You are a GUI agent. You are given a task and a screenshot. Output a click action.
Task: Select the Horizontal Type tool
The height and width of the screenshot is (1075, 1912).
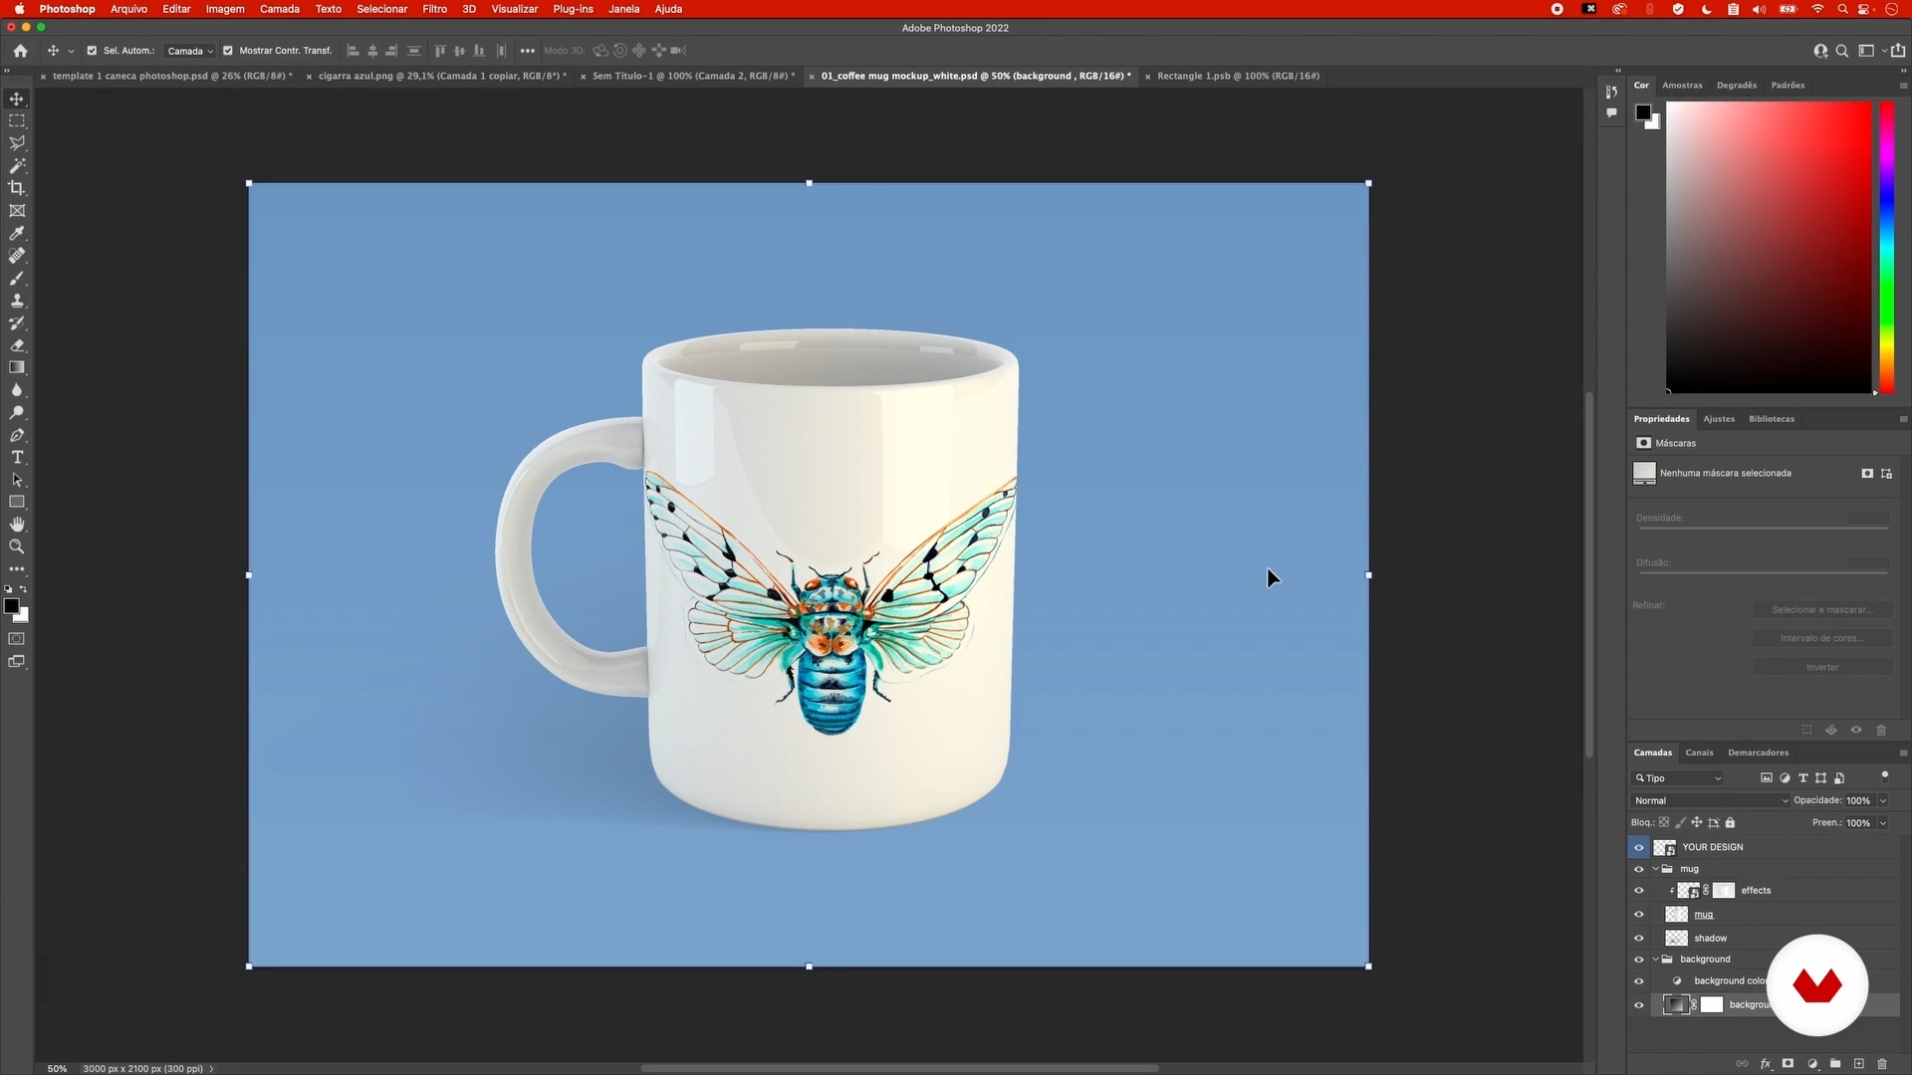pyautogui.click(x=17, y=457)
